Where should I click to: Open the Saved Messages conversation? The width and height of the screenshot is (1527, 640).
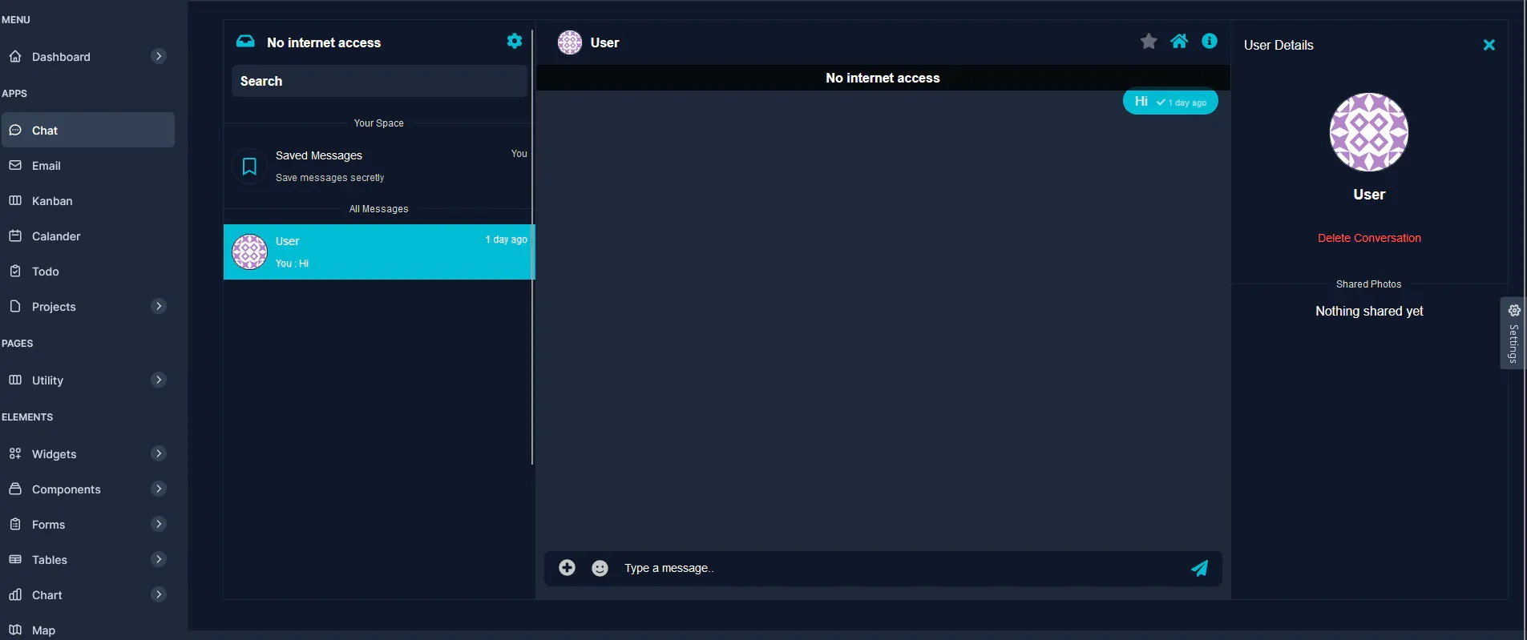[x=378, y=167]
